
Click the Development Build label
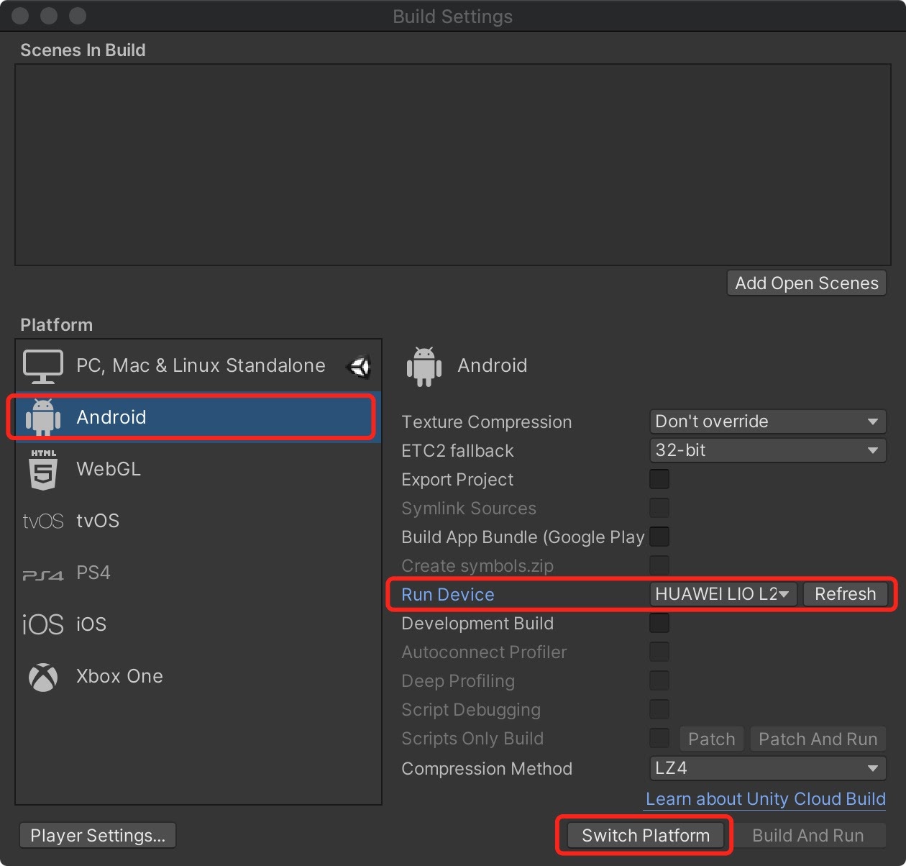(x=477, y=623)
